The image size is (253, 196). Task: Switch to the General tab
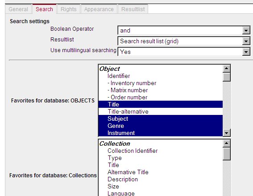(x=18, y=9)
